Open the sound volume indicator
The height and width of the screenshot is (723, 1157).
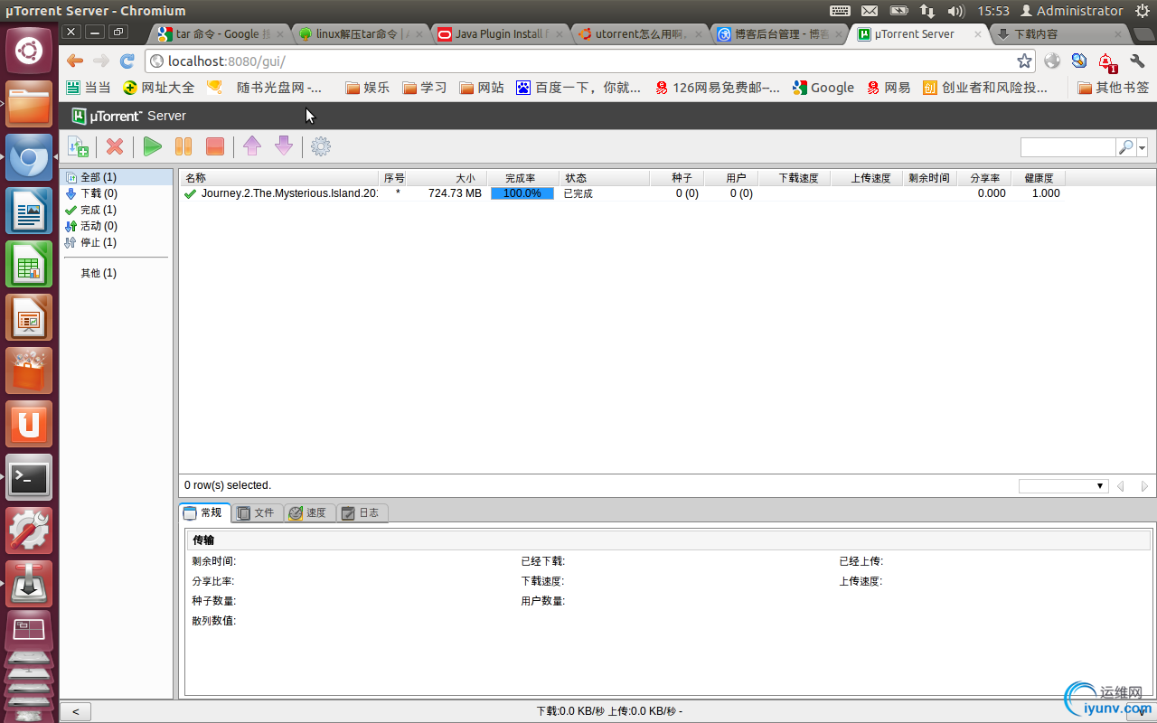coord(956,11)
